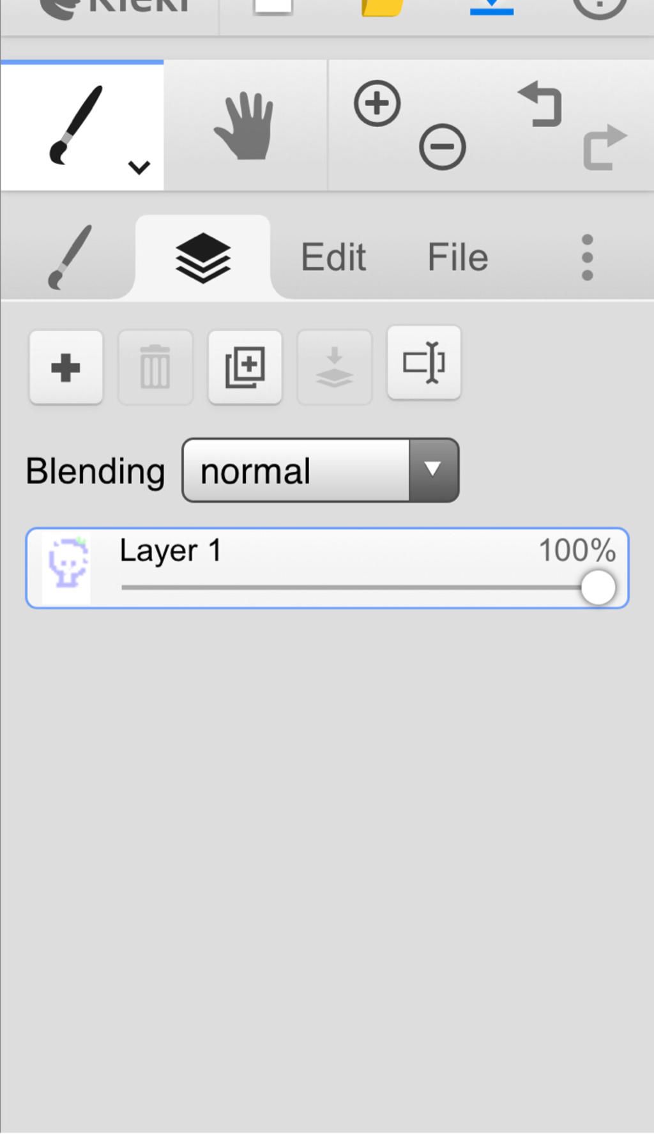
Task: Click the zoom out icon
Action: (442, 147)
